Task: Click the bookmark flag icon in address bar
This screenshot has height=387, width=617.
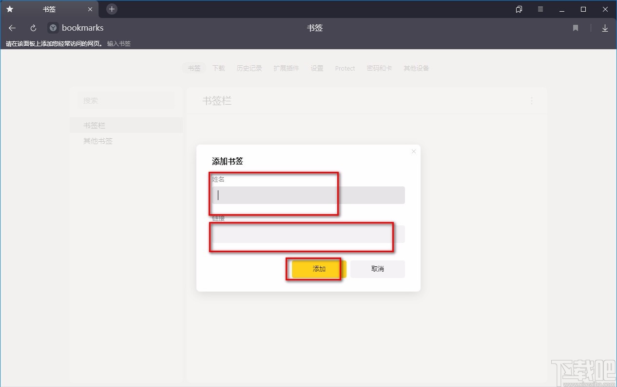Action: pyautogui.click(x=575, y=28)
